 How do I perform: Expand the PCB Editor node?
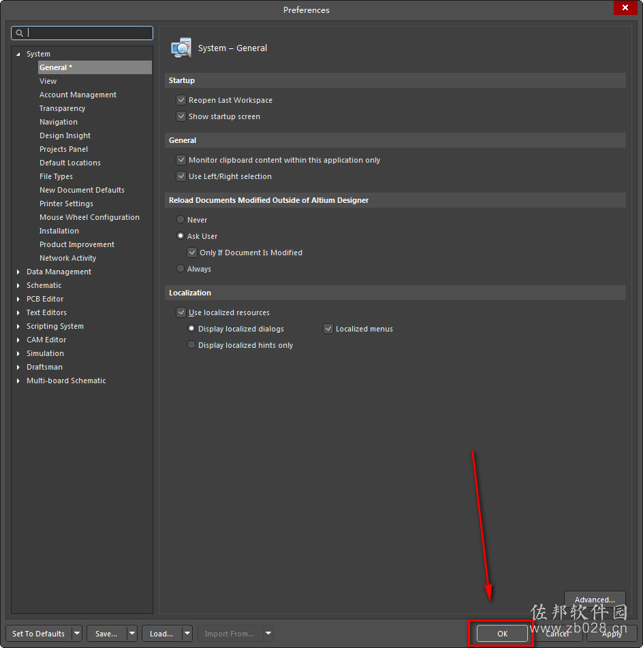coord(18,299)
